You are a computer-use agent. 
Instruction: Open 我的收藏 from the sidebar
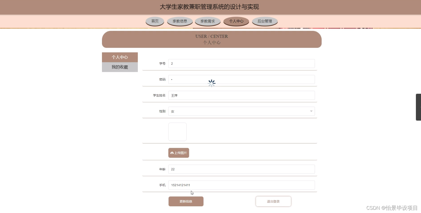point(119,67)
